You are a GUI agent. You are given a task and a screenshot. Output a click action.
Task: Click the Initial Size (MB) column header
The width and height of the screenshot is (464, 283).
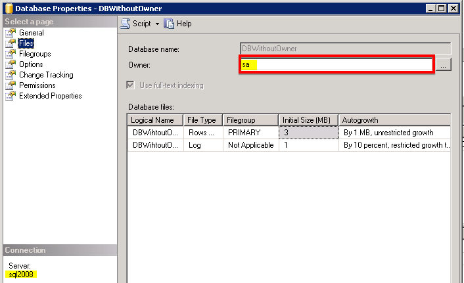[308, 120]
